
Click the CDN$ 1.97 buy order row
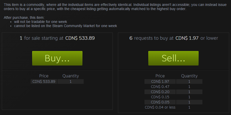(x=173, y=81)
